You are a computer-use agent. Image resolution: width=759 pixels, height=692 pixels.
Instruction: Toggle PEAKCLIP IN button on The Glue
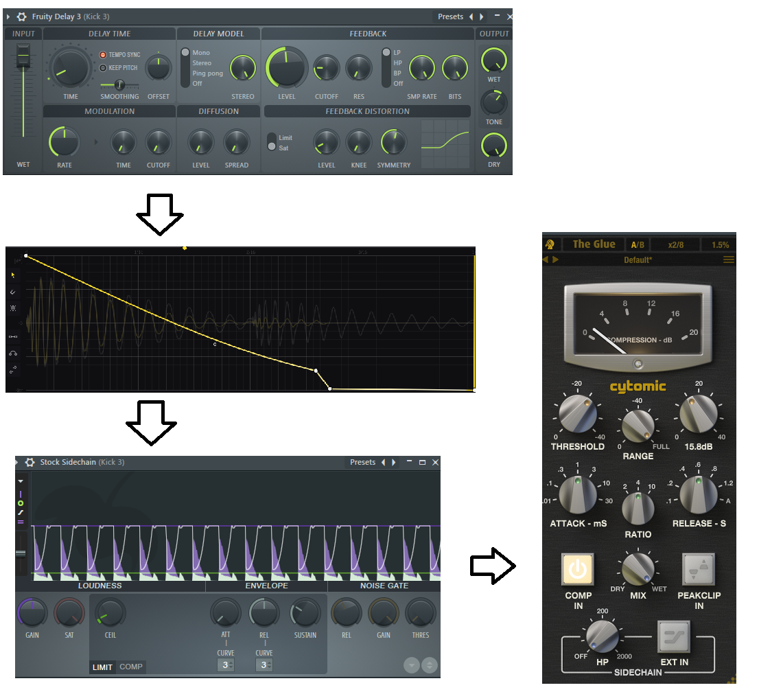click(x=699, y=570)
